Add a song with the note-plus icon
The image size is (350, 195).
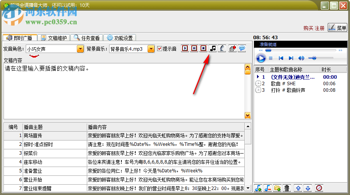[x=258, y=188]
